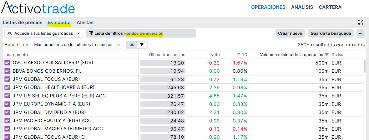This screenshot has height=140, width=369.
Task: Click Guarda tu busqueda button
Action: tap(331, 34)
